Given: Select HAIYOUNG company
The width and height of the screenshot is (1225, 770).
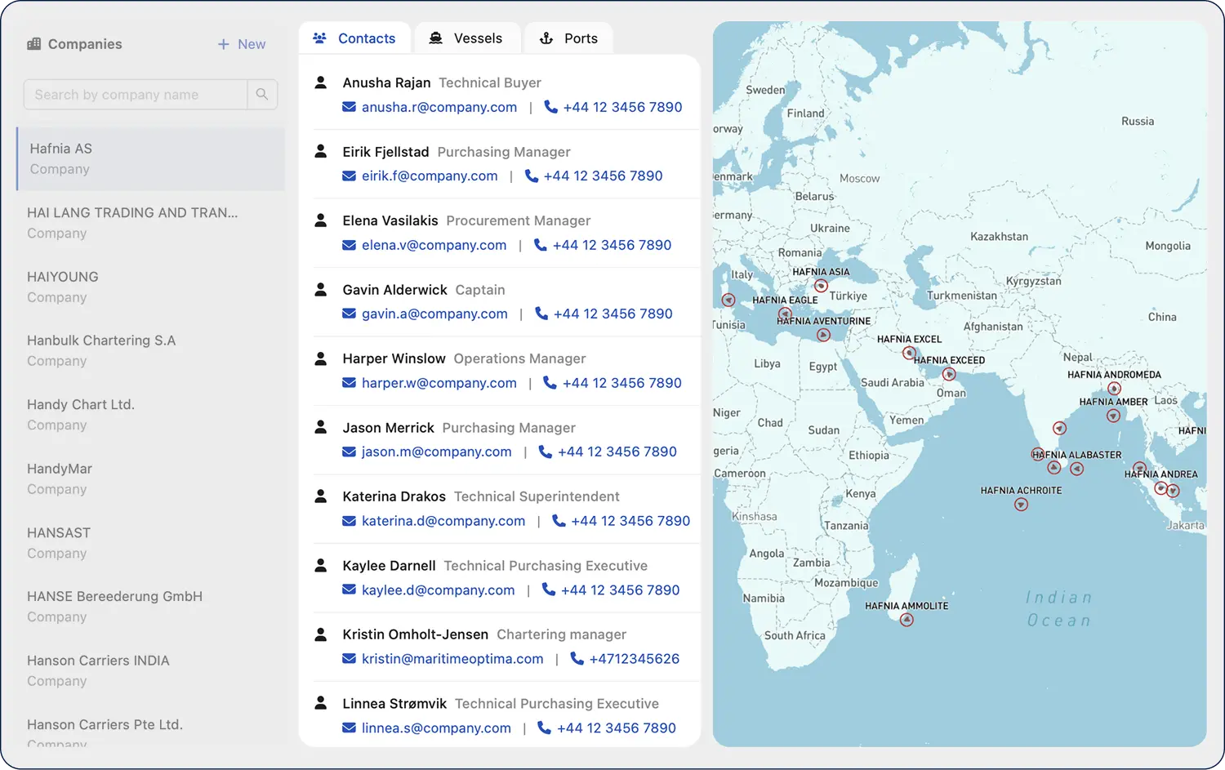Looking at the screenshot, I should [151, 287].
